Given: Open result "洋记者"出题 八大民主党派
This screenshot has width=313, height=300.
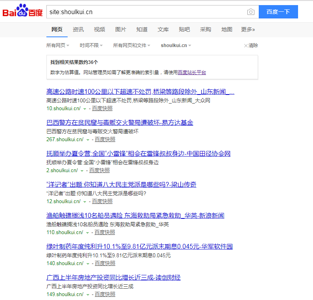Looking at the screenshot, I should click(x=122, y=185).
